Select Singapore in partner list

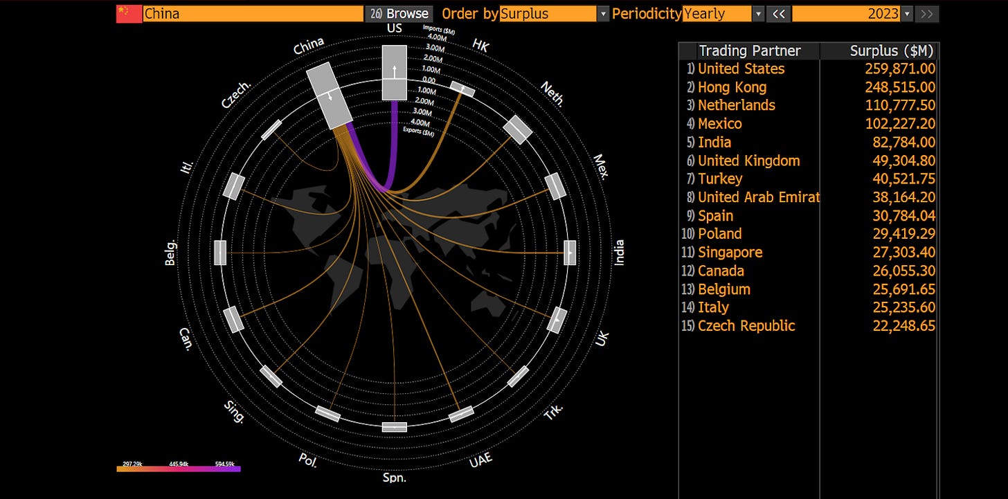(x=730, y=252)
